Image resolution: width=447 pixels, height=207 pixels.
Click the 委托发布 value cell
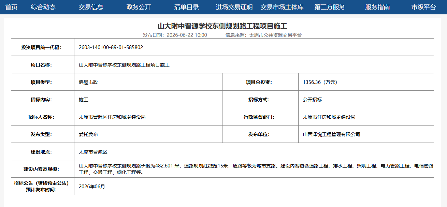click(148, 134)
